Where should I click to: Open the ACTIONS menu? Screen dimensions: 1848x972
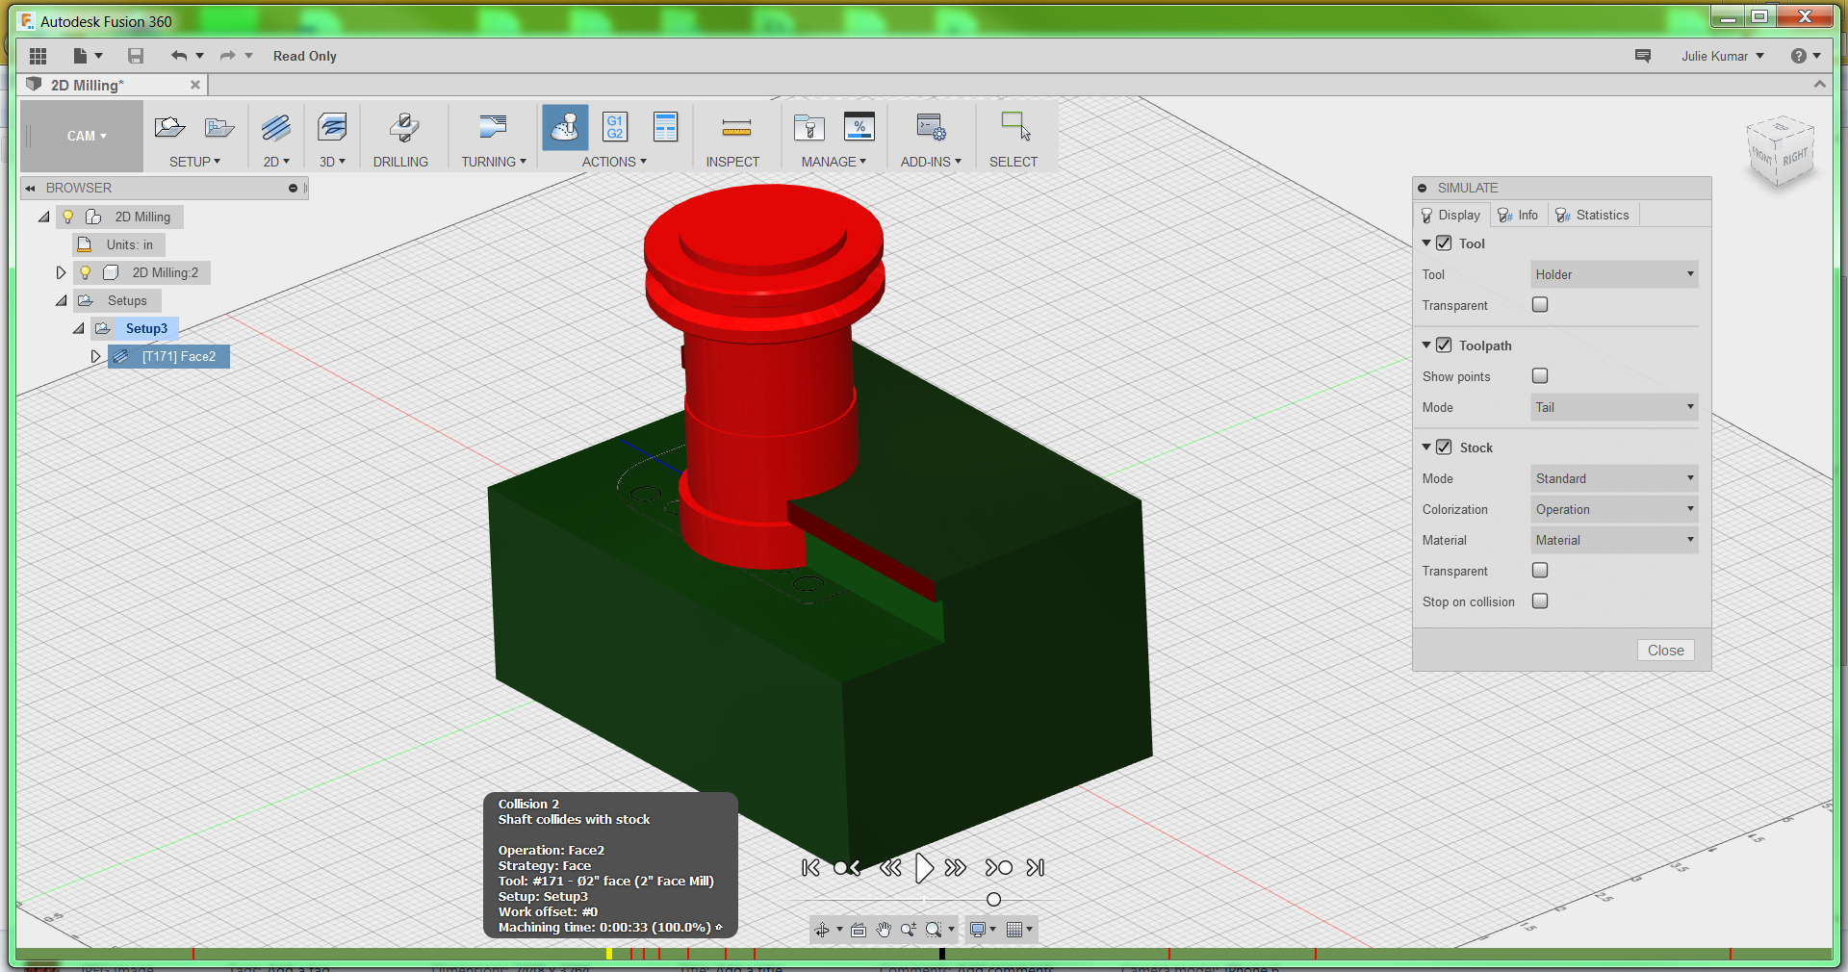click(614, 162)
